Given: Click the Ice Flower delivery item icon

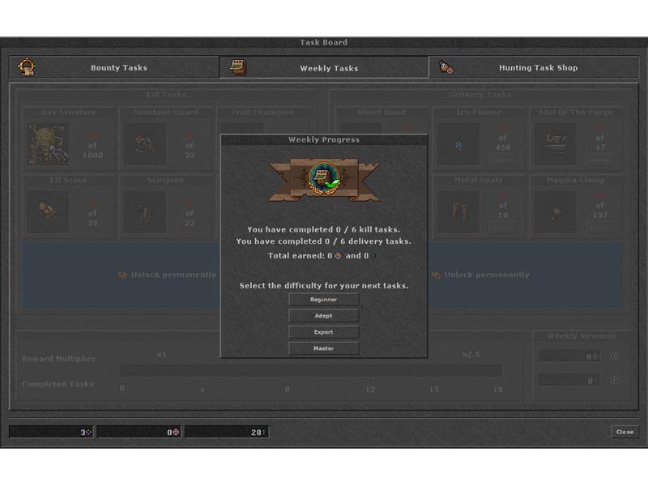Looking at the screenshot, I should (458, 144).
